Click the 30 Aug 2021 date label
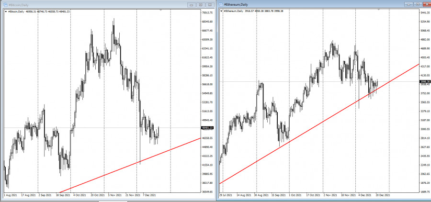This screenshot has height=202, width=431. coord(262,195)
